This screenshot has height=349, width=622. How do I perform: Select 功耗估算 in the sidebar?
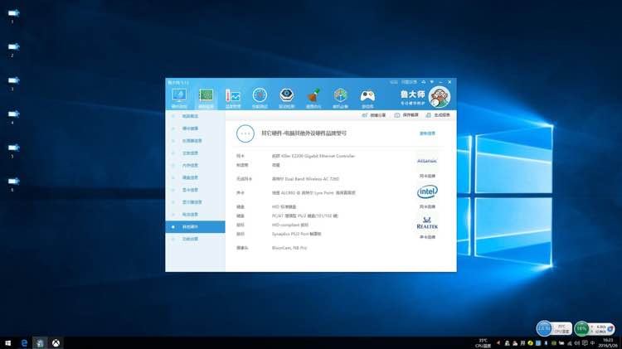tap(195, 239)
